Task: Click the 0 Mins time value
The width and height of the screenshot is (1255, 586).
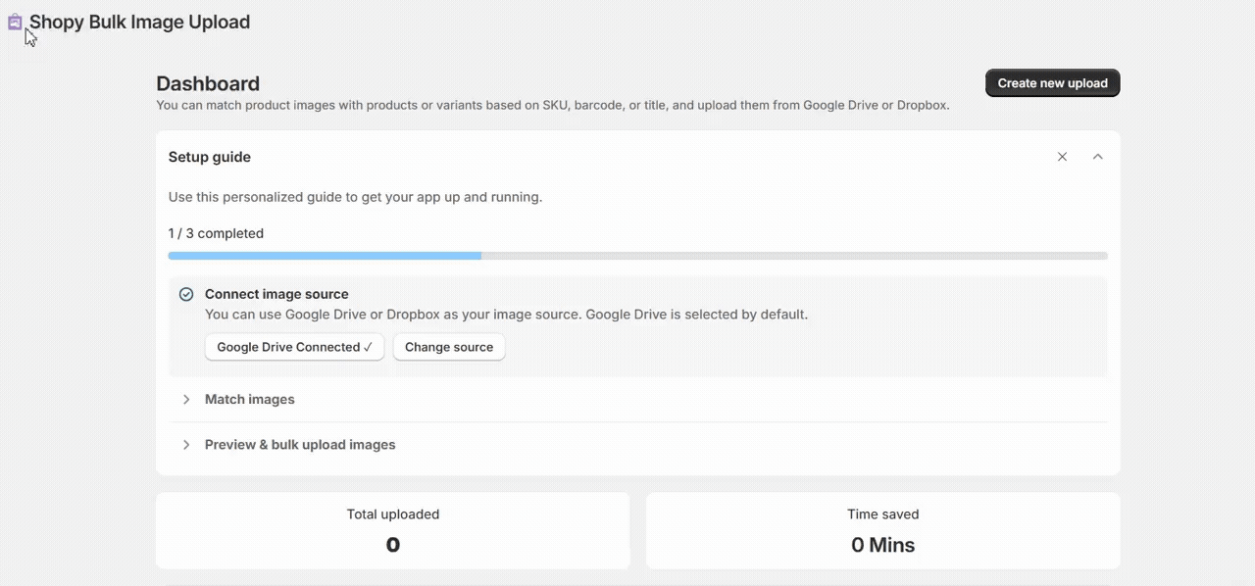Action: [882, 545]
